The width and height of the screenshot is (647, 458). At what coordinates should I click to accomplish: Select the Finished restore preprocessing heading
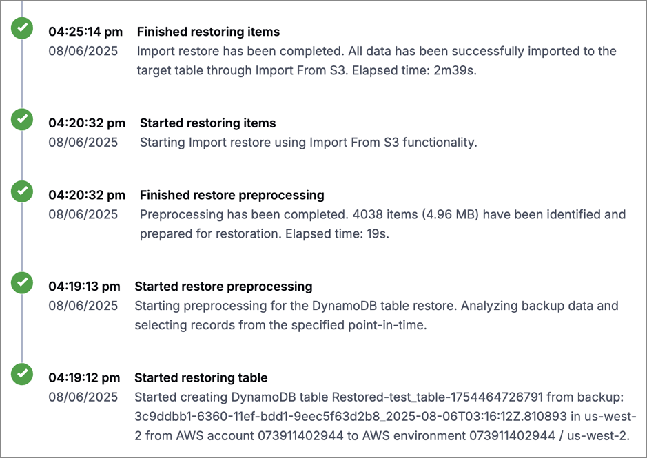click(x=232, y=195)
